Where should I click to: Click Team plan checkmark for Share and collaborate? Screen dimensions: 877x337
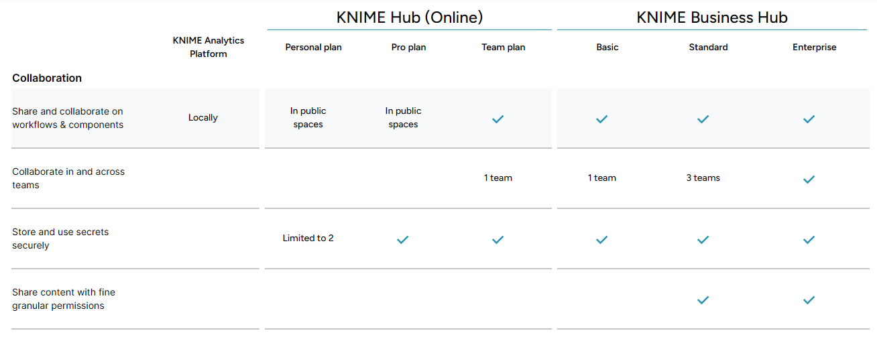tap(498, 119)
